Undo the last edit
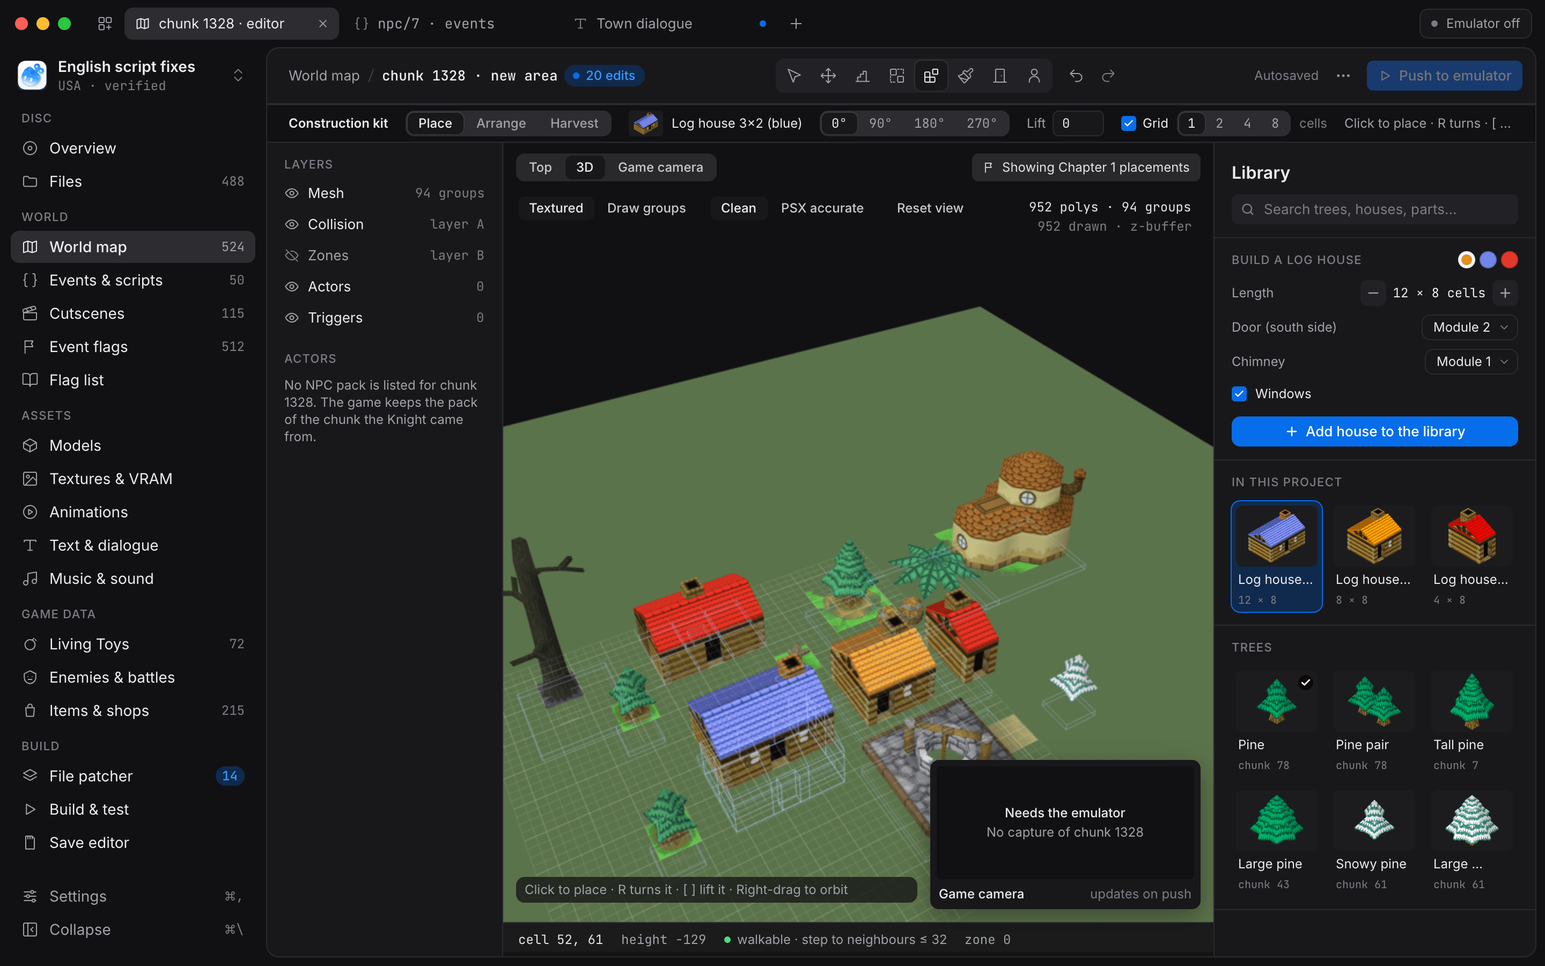 pos(1076,76)
